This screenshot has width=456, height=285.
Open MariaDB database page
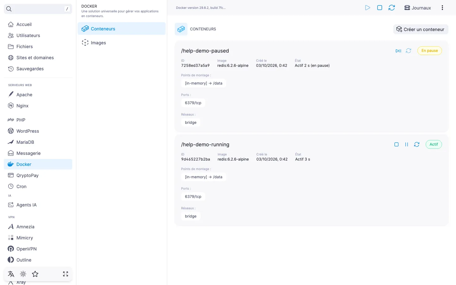[x=38, y=142]
